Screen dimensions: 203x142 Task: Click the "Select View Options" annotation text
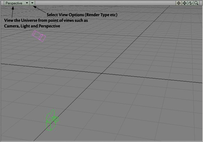click(82, 15)
